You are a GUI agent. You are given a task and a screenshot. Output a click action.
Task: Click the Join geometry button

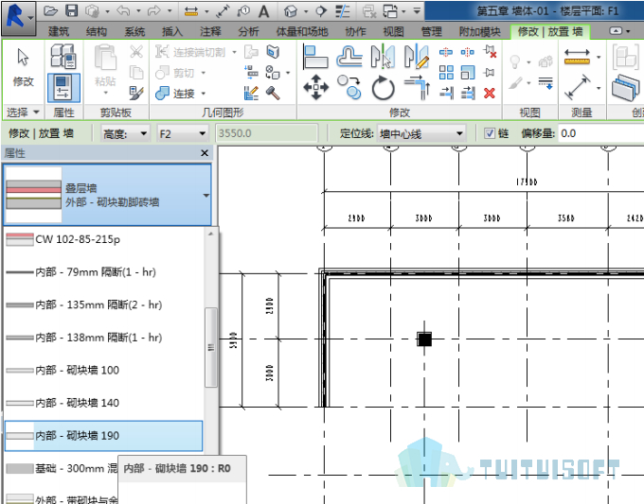pos(174,94)
